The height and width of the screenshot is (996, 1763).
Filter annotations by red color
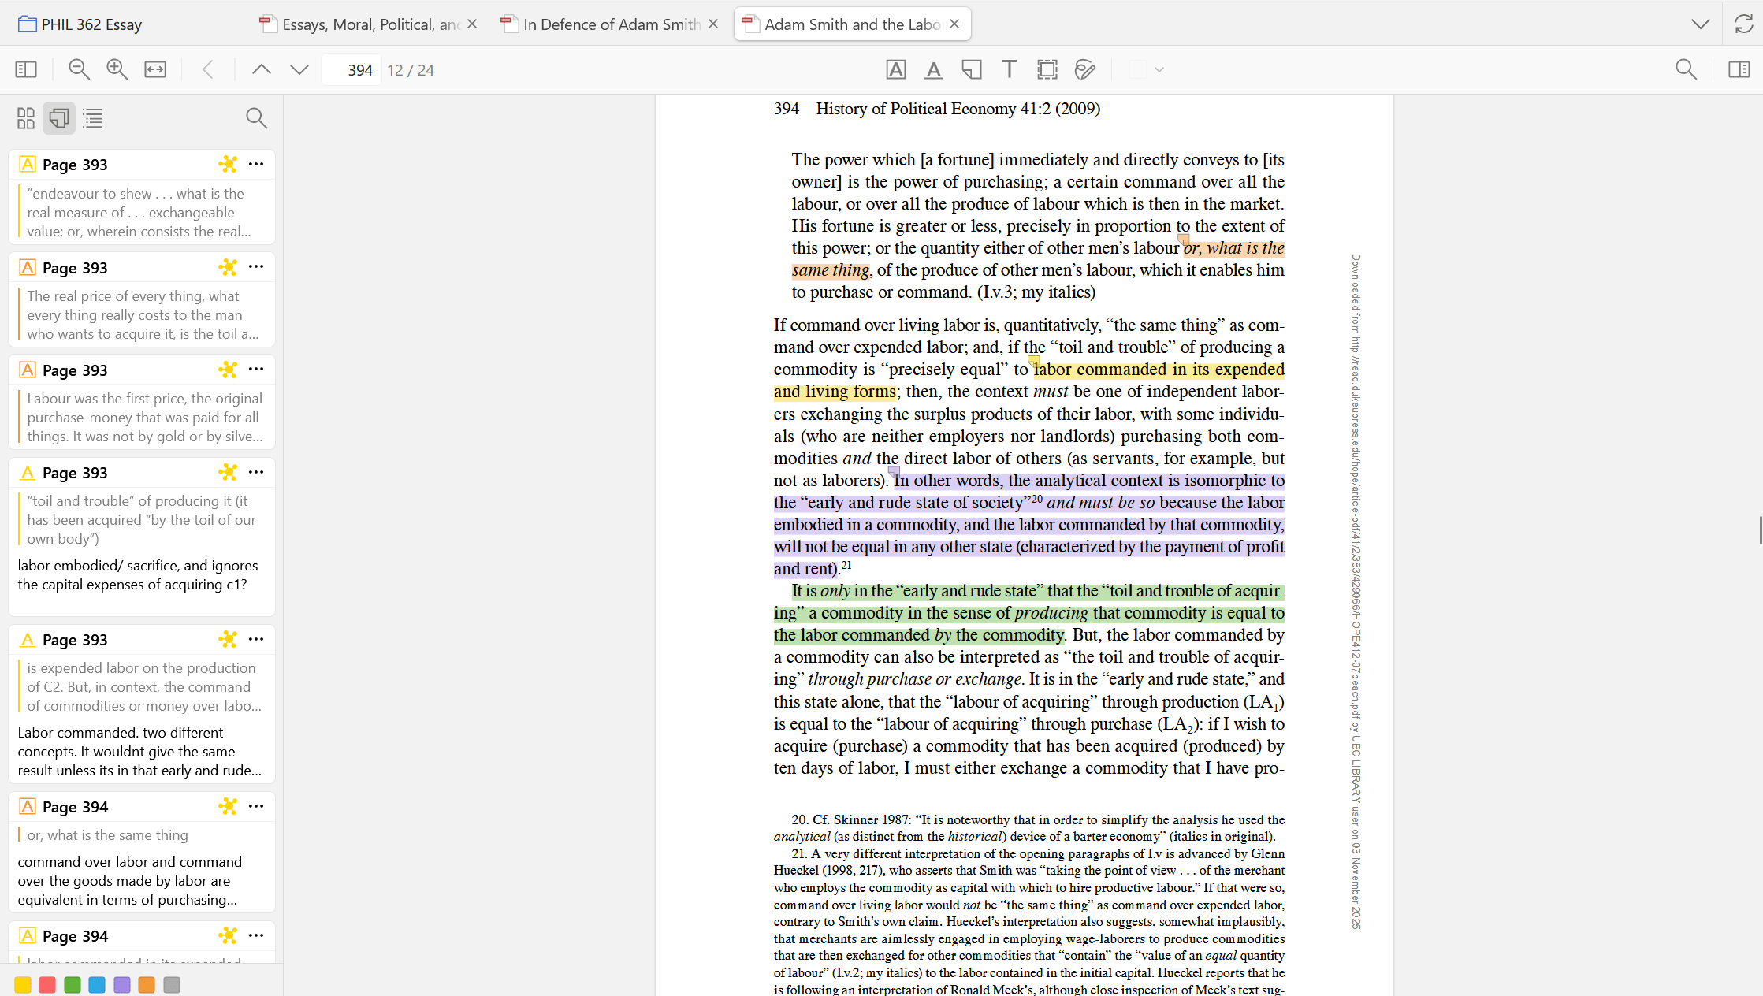click(47, 984)
